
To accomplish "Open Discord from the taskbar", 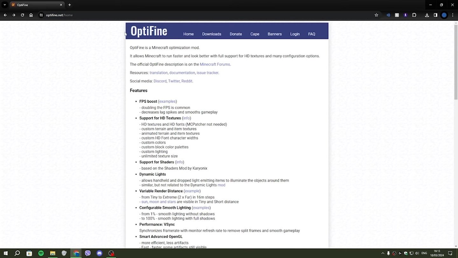I will tap(99, 253).
